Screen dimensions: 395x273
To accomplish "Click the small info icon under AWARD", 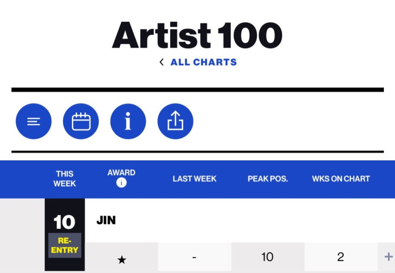I will point(122,183).
